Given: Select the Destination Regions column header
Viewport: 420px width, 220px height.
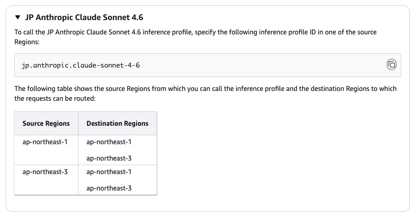Looking at the screenshot, I should point(117,123).
